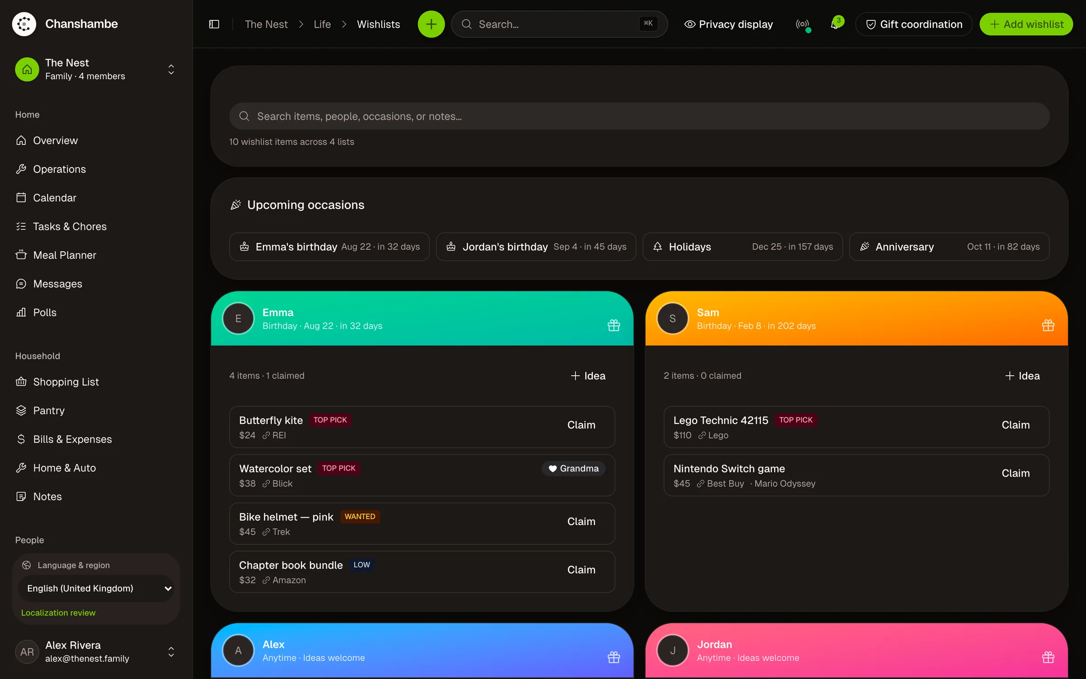1086x679 pixels.
Task: Open the live broadcast status icon
Action: coord(802,24)
